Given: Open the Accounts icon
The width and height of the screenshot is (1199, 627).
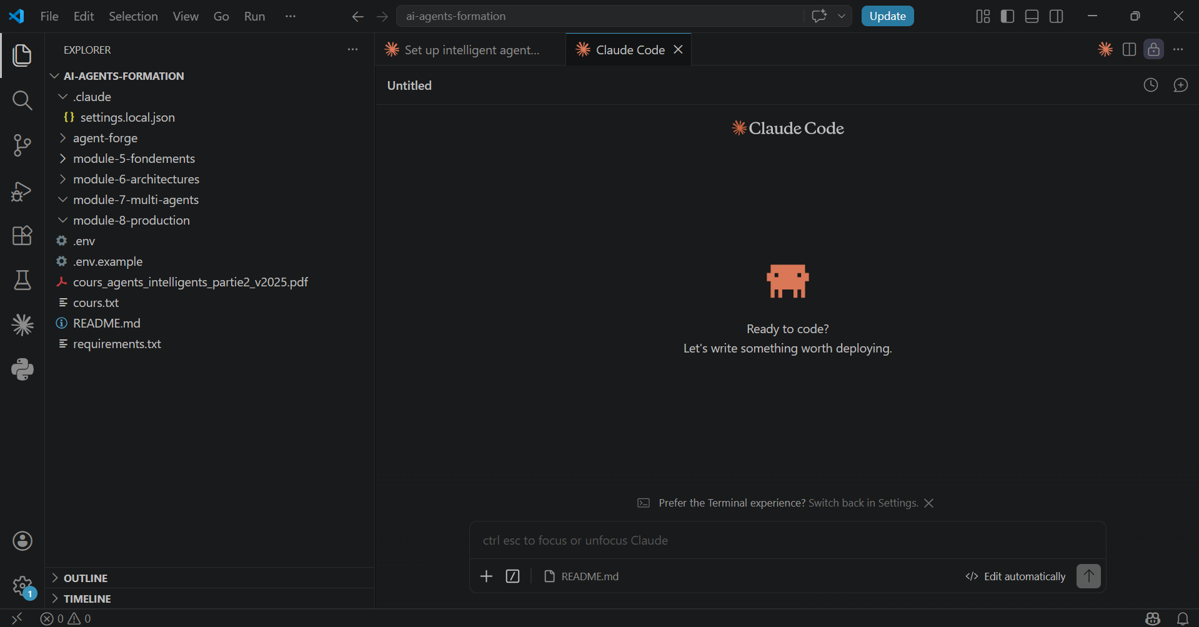Looking at the screenshot, I should pyautogui.click(x=22, y=541).
